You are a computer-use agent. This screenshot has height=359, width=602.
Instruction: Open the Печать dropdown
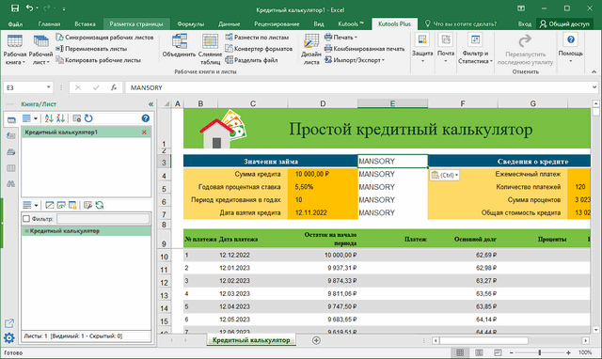coord(341,38)
